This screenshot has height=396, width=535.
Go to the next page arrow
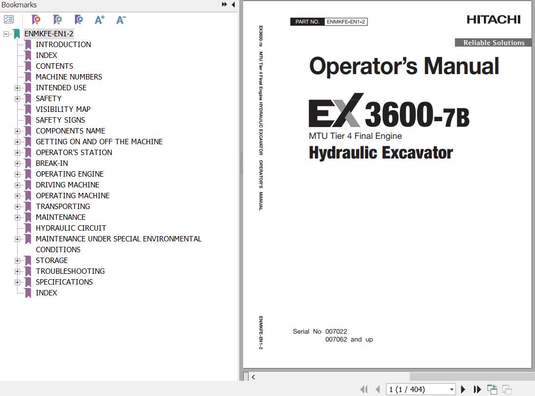tap(463, 389)
